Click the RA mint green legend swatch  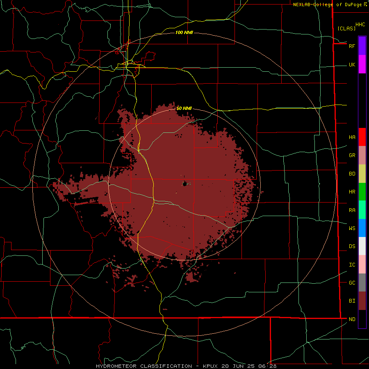click(362, 210)
